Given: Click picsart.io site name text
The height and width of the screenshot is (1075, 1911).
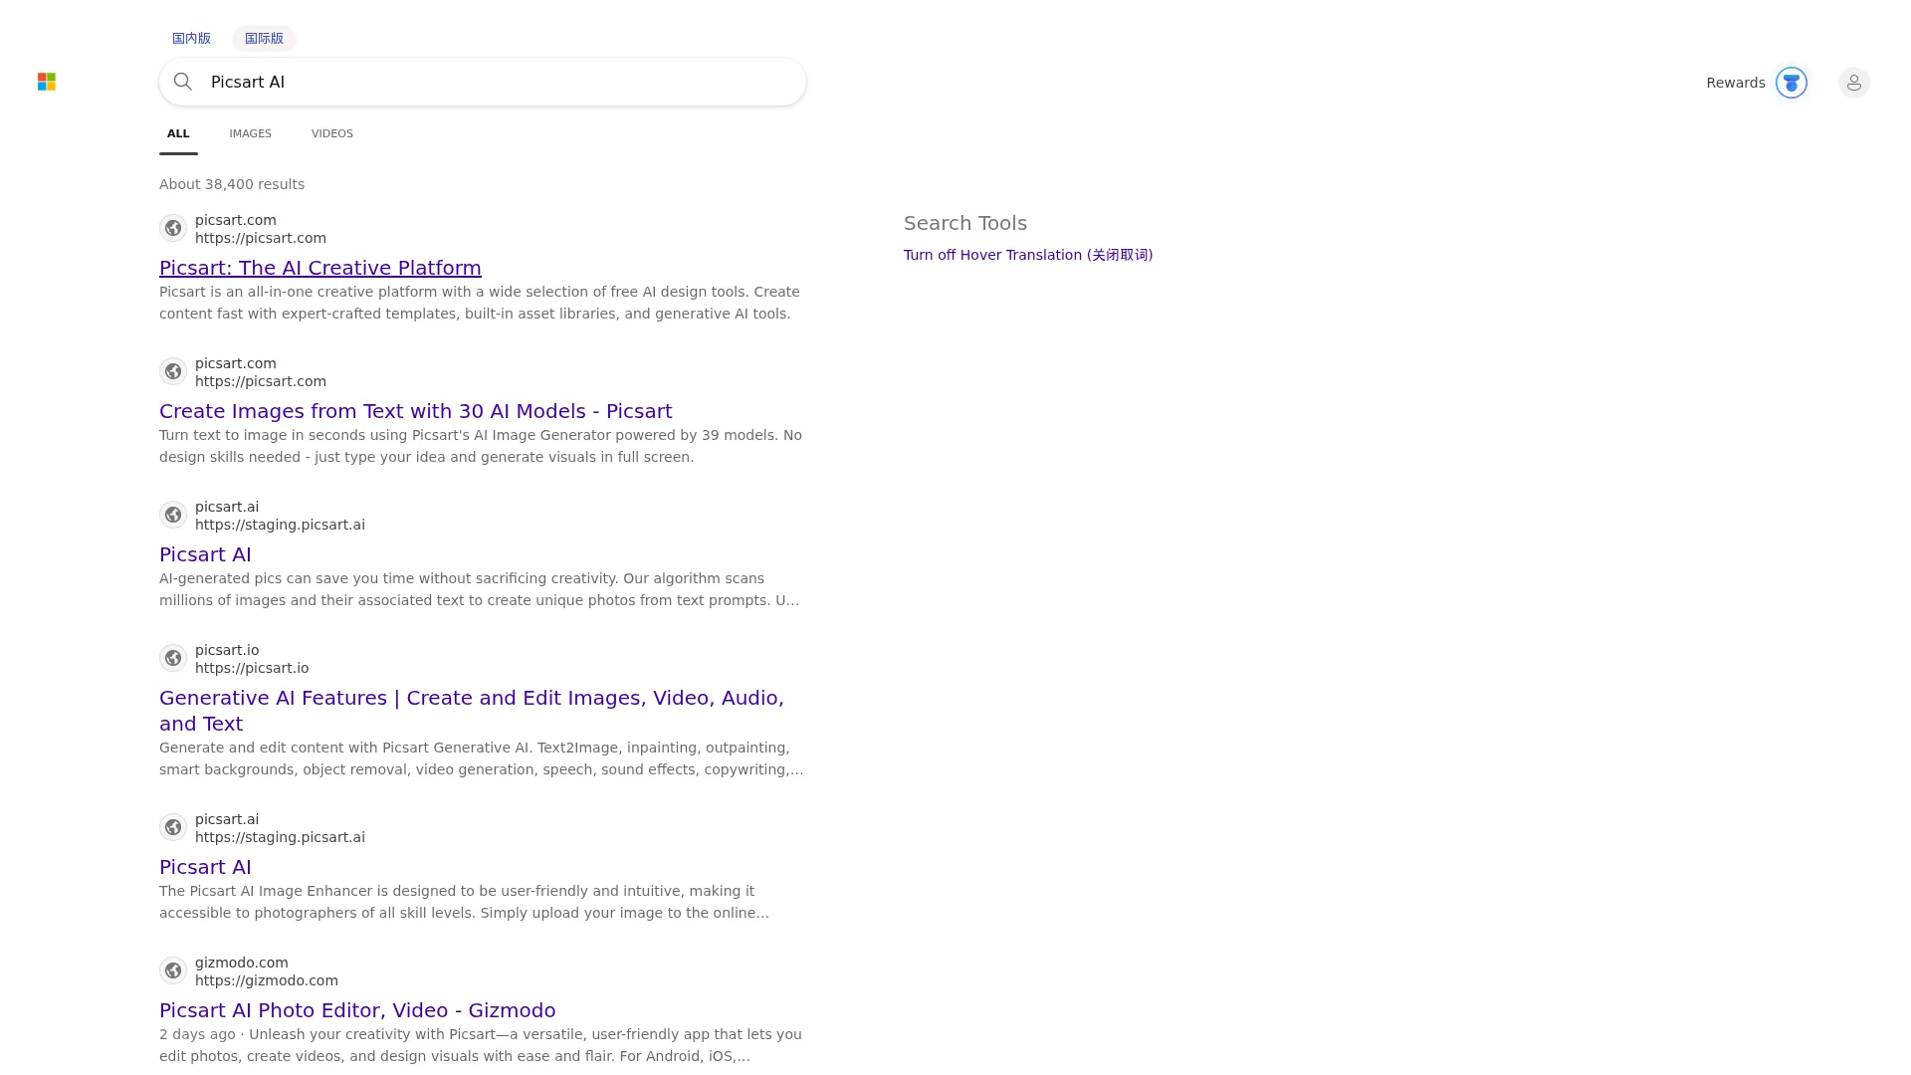Looking at the screenshot, I should (227, 650).
